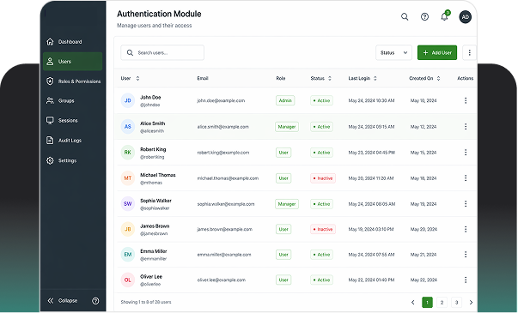This screenshot has width=518, height=313.
Task: Click email john.doe@example.com
Action: [221, 100]
